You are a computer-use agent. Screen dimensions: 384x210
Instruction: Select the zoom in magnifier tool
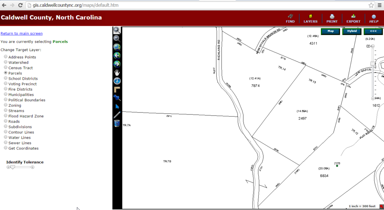coord(117,30)
